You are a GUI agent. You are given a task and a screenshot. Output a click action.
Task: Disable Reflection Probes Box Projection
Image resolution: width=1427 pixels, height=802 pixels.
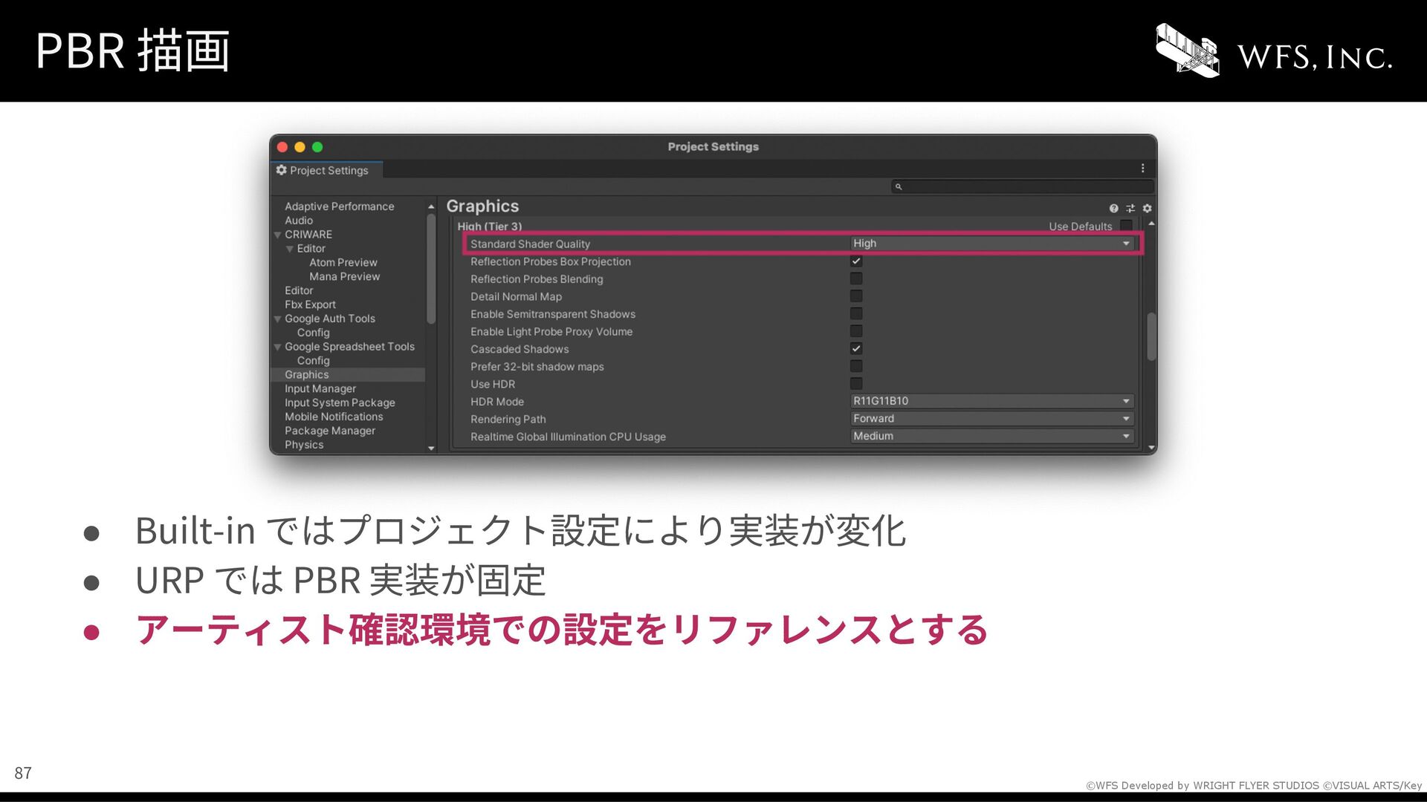click(856, 261)
